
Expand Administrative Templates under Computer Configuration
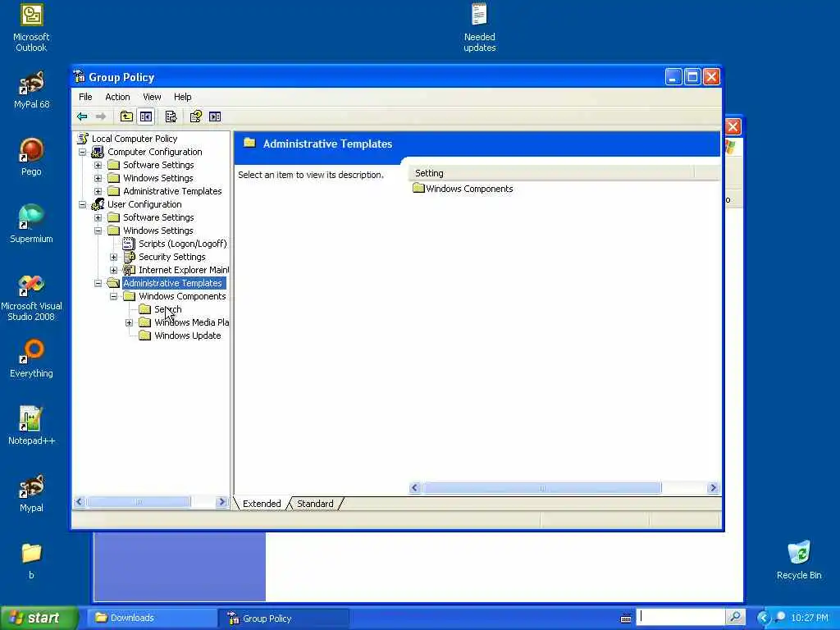98,191
